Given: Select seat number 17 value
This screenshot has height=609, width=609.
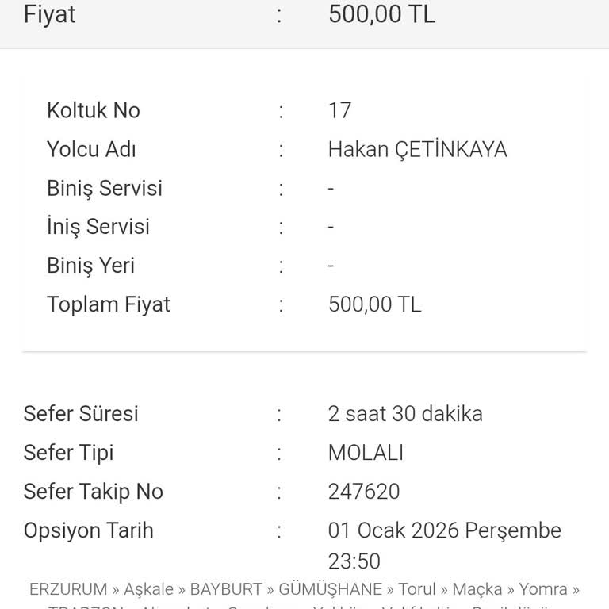Looking at the screenshot, I should tap(339, 110).
